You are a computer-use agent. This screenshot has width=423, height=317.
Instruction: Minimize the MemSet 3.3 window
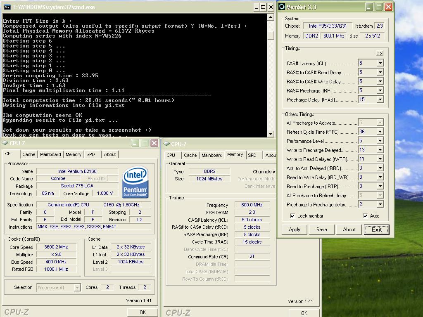(369, 7)
